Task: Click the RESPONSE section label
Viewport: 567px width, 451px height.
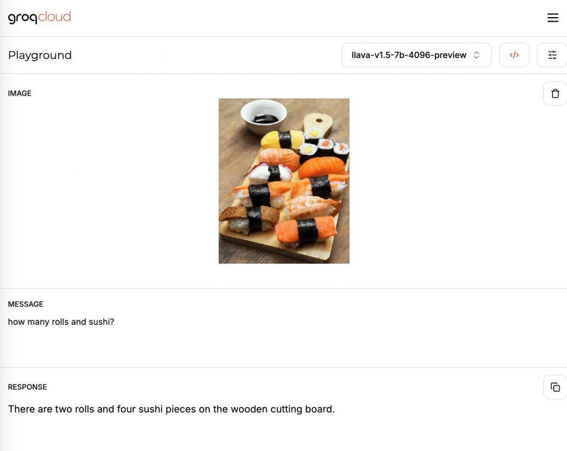Action: tap(27, 387)
